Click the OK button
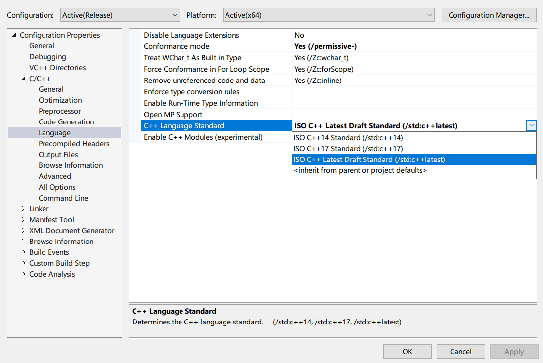The image size is (543, 363). click(407, 351)
